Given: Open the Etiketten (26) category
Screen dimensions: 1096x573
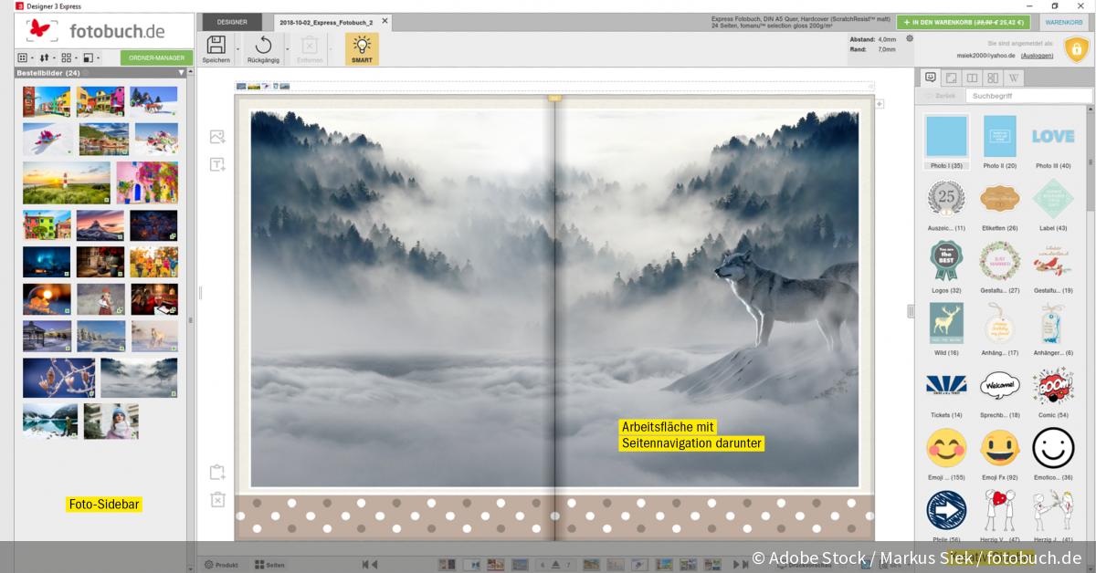Looking at the screenshot, I should point(999,204).
